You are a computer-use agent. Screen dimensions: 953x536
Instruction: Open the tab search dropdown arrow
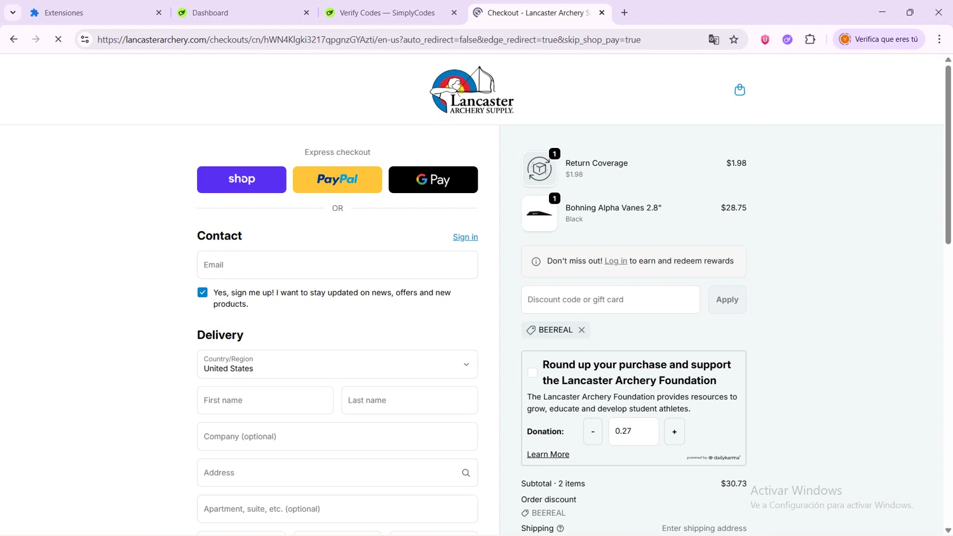(x=13, y=13)
